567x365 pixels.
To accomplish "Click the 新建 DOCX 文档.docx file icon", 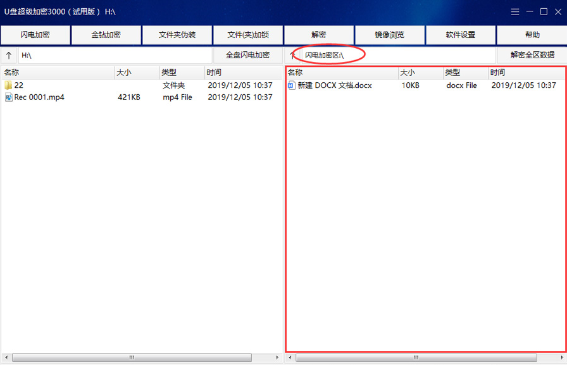I will pos(292,85).
